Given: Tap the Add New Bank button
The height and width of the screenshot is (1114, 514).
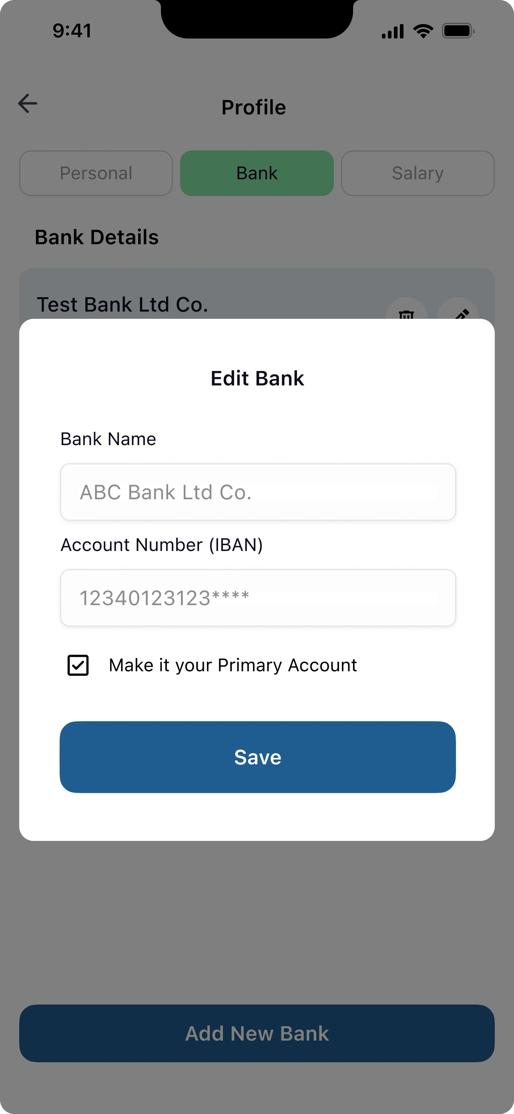Looking at the screenshot, I should coord(257,1033).
